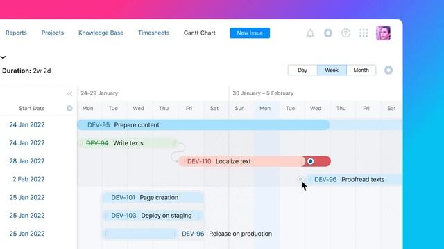Switch to Month view
The width and height of the screenshot is (444, 249).
pyautogui.click(x=361, y=70)
